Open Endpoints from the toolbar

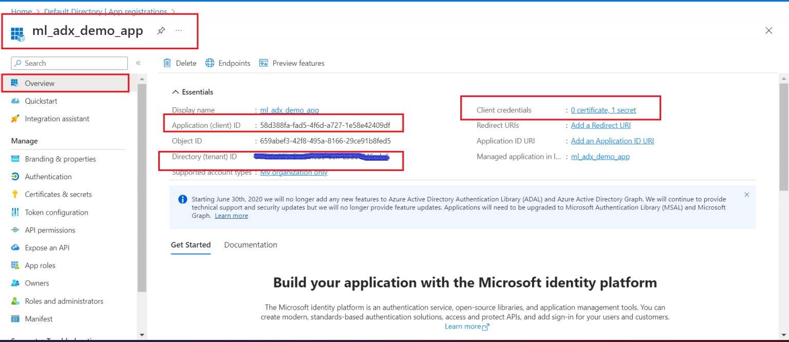[x=228, y=63]
